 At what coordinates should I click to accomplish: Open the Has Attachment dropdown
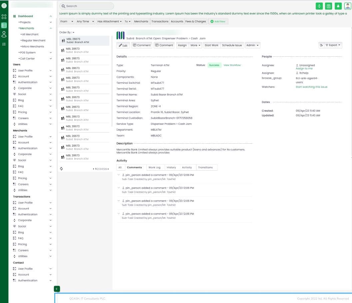pyautogui.click(x=109, y=21)
